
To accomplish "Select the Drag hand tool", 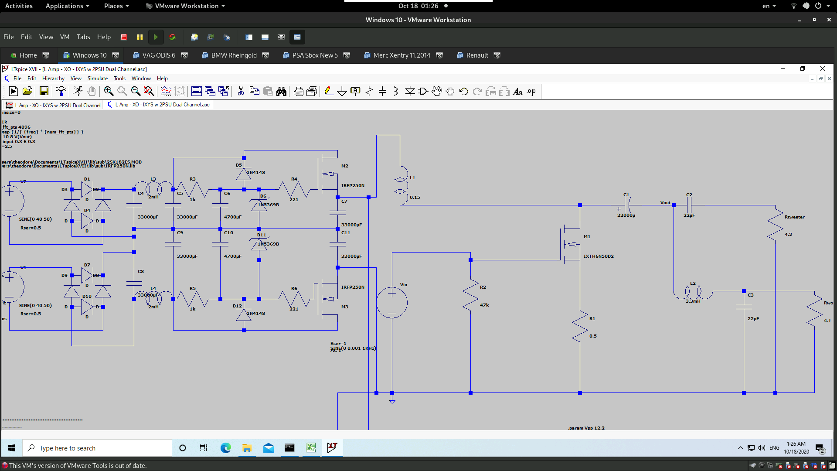I will (x=450, y=91).
